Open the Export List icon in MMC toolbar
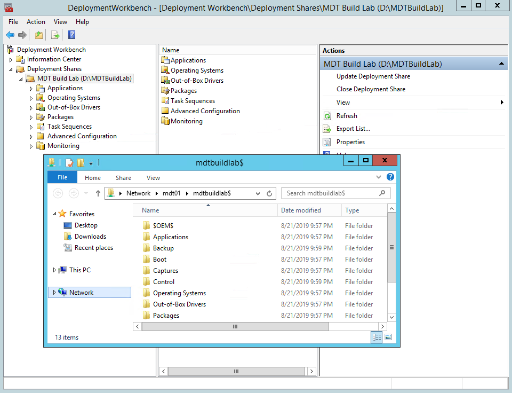This screenshot has width=512, height=393. point(55,34)
